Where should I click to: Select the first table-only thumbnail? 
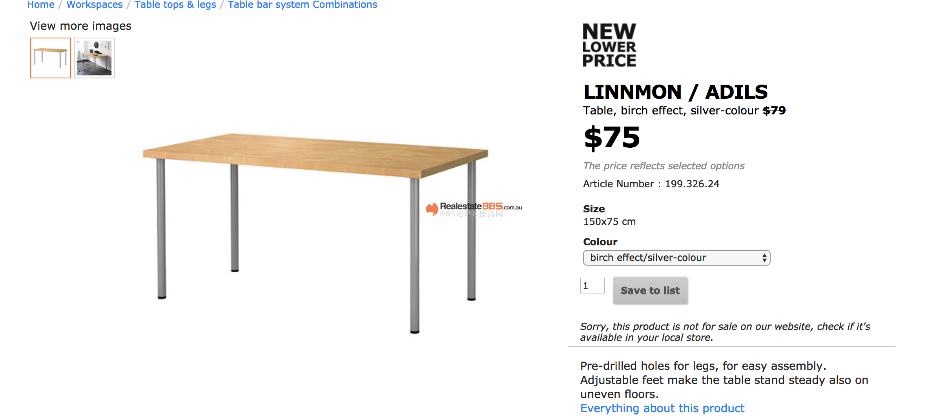[50, 58]
